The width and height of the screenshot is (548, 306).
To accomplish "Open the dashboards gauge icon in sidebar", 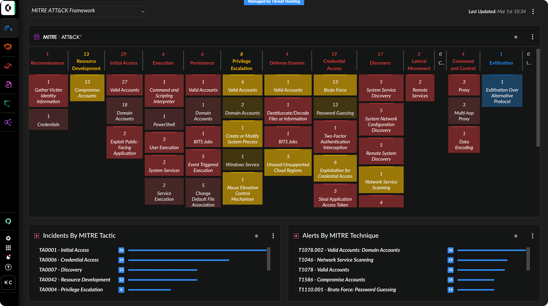I will 8,28.
